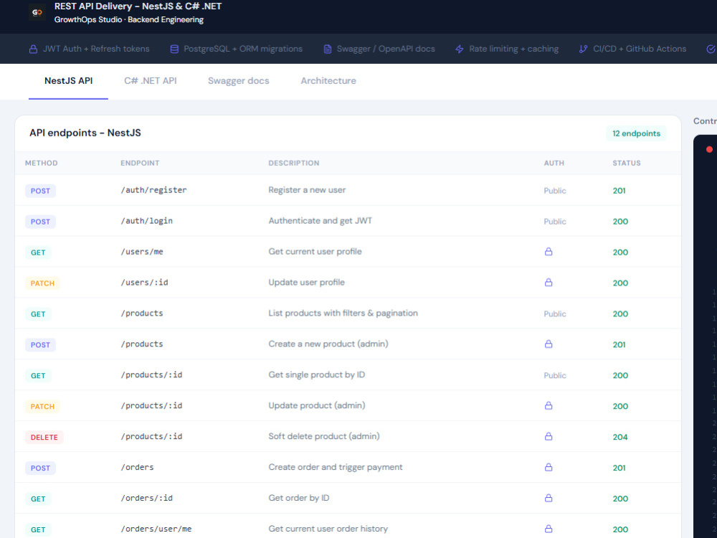Click lock icon in /orders/:id row
The height and width of the screenshot is (538, 717).
[549, 498]
